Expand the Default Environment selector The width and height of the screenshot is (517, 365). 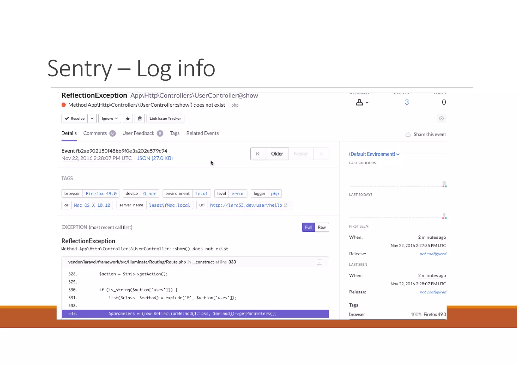(x=374, y=154)
